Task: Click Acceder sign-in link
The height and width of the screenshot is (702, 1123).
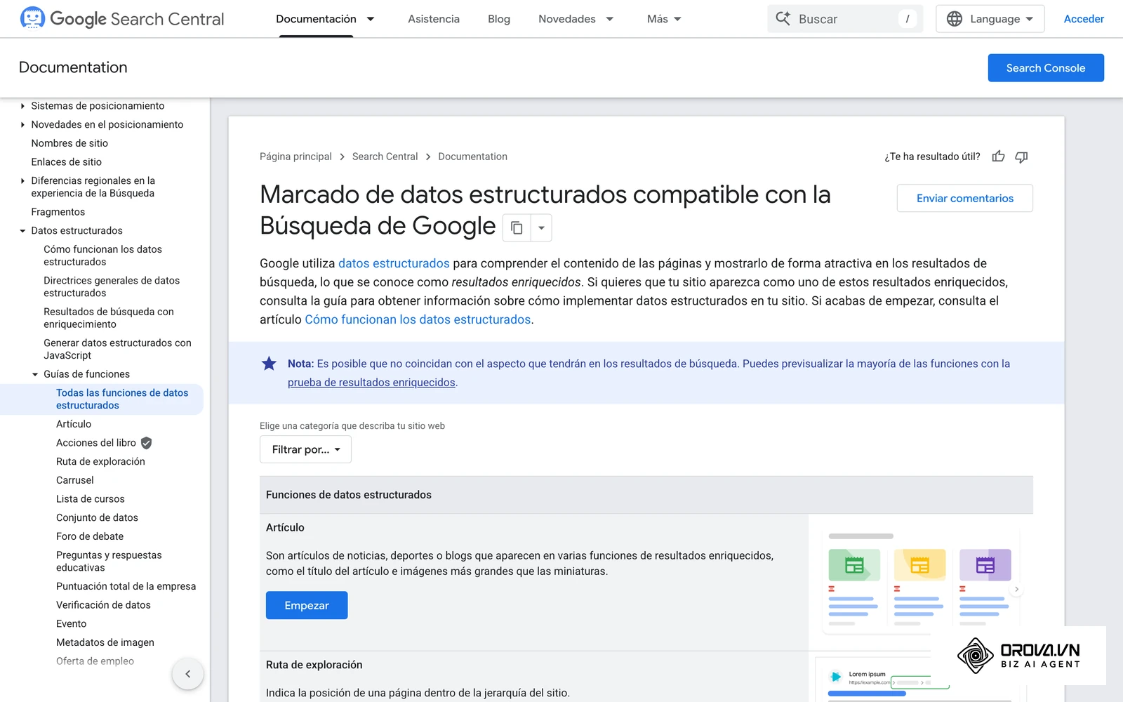Action: 1084,19
